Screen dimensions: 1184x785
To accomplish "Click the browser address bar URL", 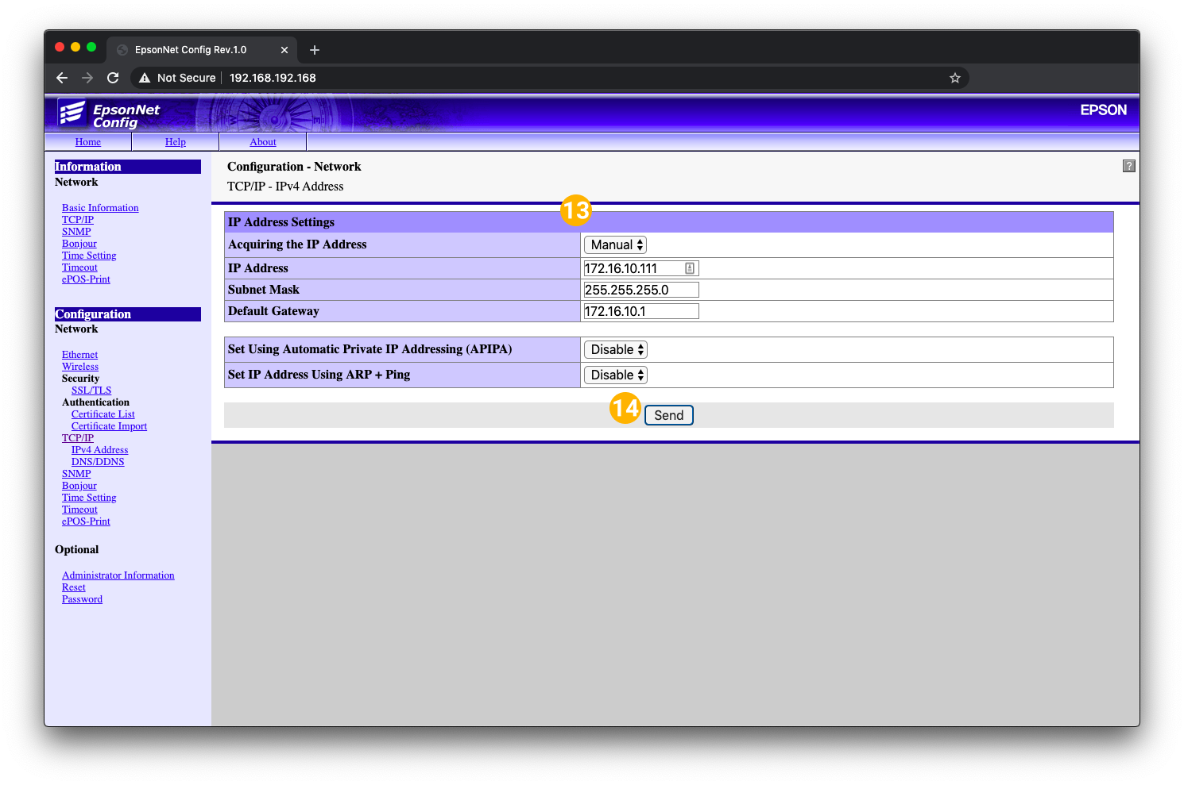I will click(273, 78).
